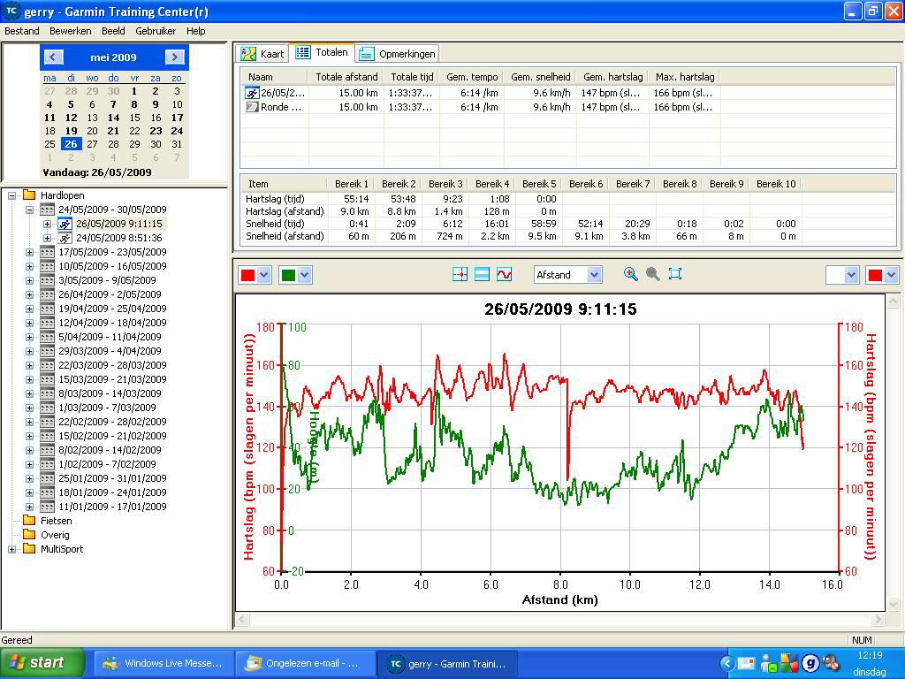Click the left red color swatch
The height and width of the screenshot is (679, 905).
pyautogui.click(x=248, y=276)
